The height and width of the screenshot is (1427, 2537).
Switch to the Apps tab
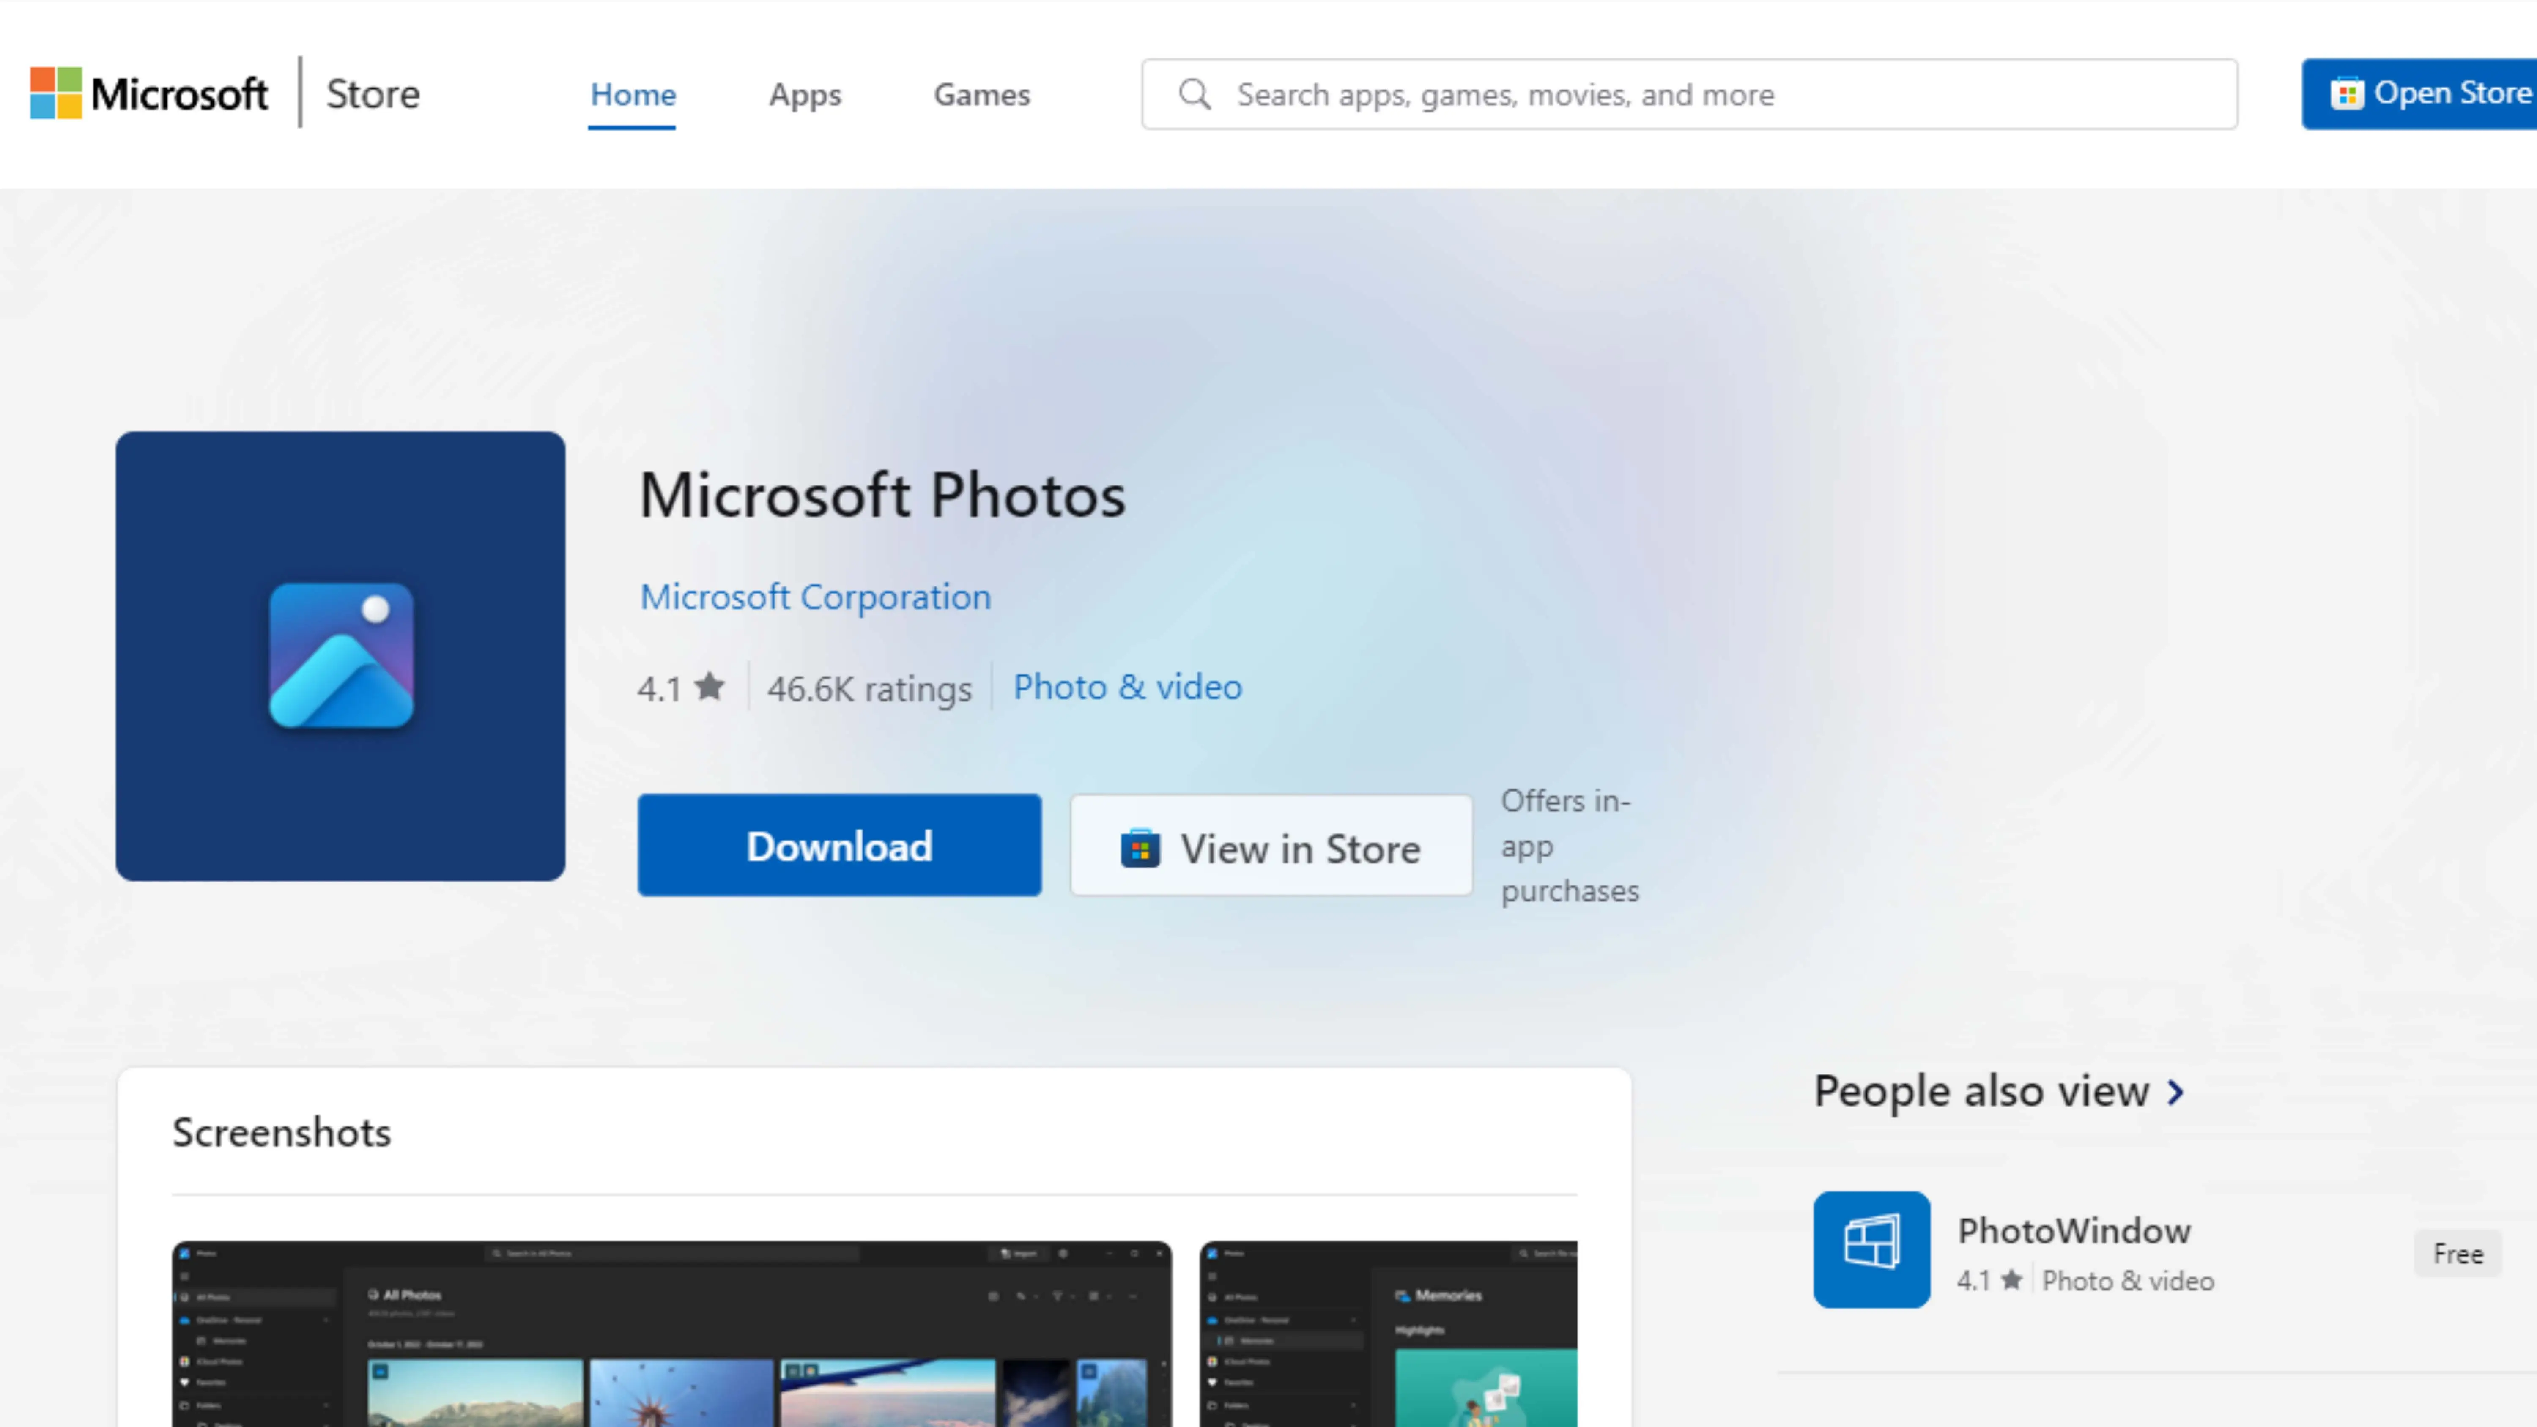coord(805,95)
